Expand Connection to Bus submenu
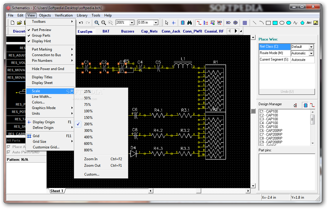Screen dimensions: 328x209 click(x=50, y=55)
